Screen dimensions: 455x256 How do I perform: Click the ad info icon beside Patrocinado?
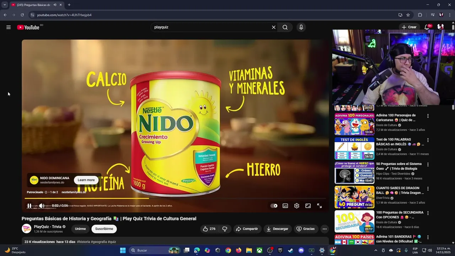(46, 192)
